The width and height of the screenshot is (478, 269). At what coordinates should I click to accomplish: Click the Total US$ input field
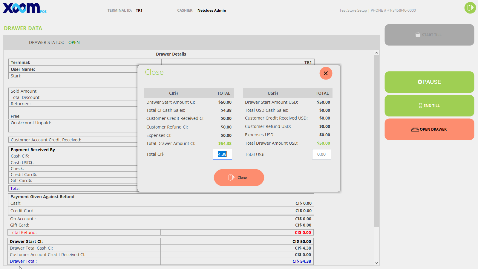click(x=321, y=154)
